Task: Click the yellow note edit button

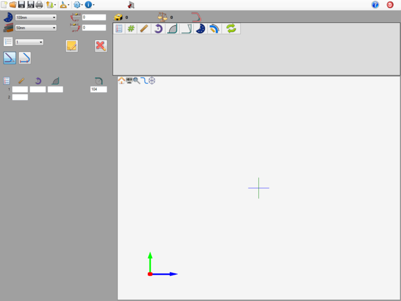Action: coord(72,46)
